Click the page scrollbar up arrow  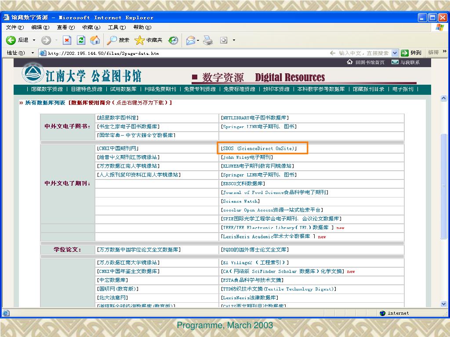pos(444,98)
